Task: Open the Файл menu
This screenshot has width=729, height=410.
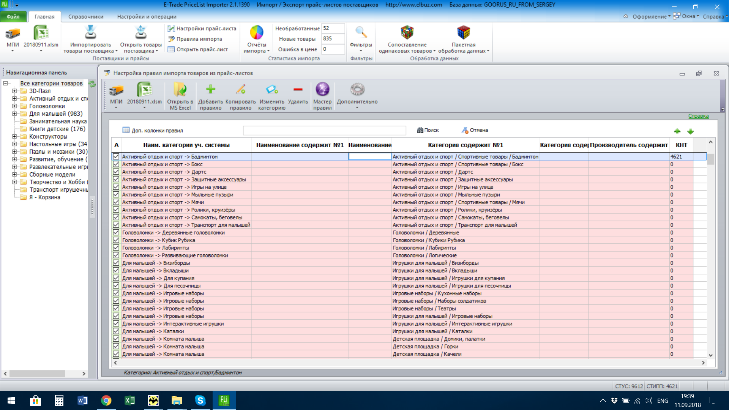Action: coord(13,16)
